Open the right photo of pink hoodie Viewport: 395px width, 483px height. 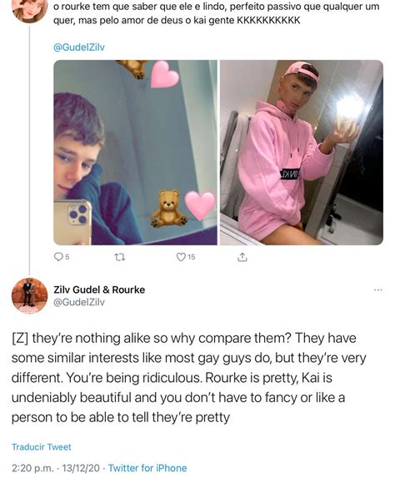pos(302,153)
